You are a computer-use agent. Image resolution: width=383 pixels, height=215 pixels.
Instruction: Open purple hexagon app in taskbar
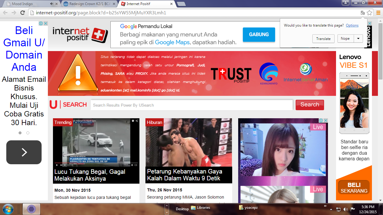(x=31, y=209)
